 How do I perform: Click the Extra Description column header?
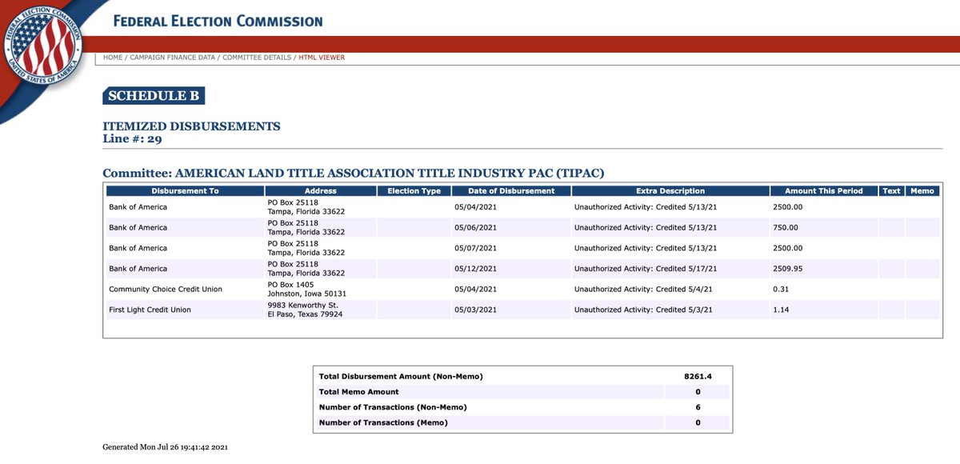tap(670, 191)
